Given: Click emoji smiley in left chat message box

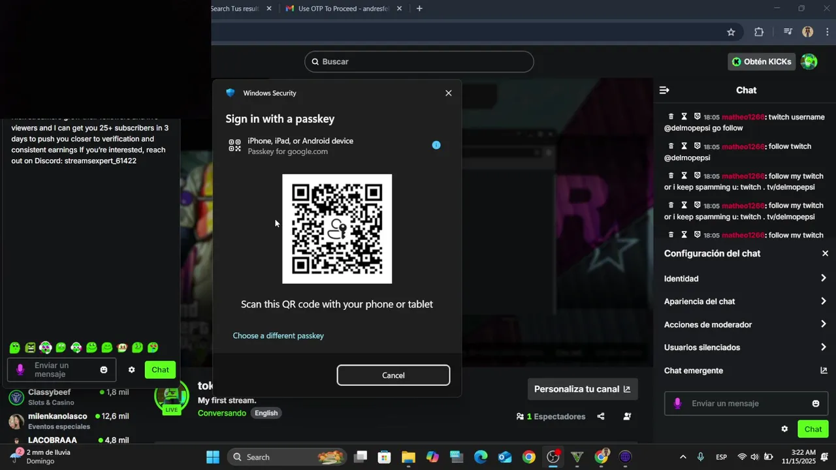Looking at the screenshot, I should pyautogui.click(x=103, y=369).
